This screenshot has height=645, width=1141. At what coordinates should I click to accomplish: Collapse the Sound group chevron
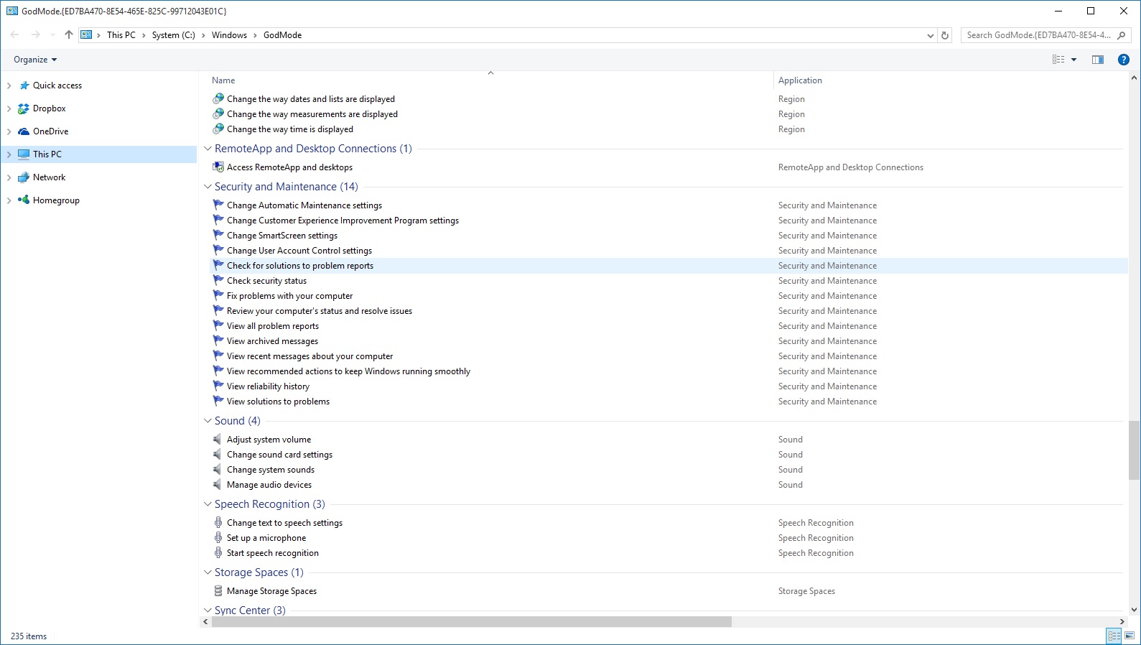(208, 421)
